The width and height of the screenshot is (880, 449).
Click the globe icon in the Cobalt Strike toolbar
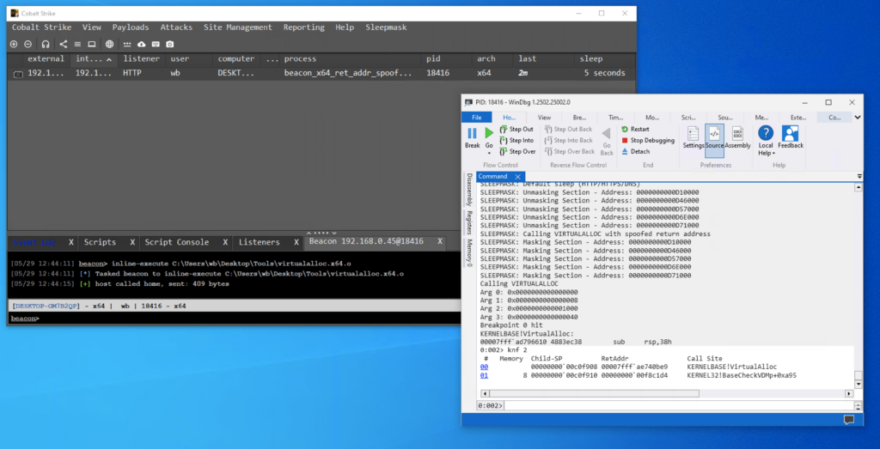(109, 44)
